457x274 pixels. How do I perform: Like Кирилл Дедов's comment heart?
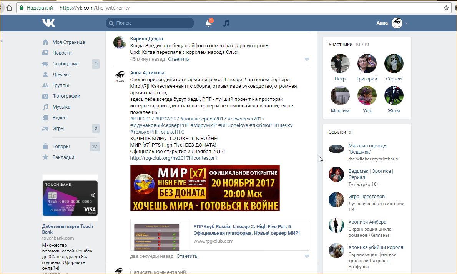[x=307, y=60]
